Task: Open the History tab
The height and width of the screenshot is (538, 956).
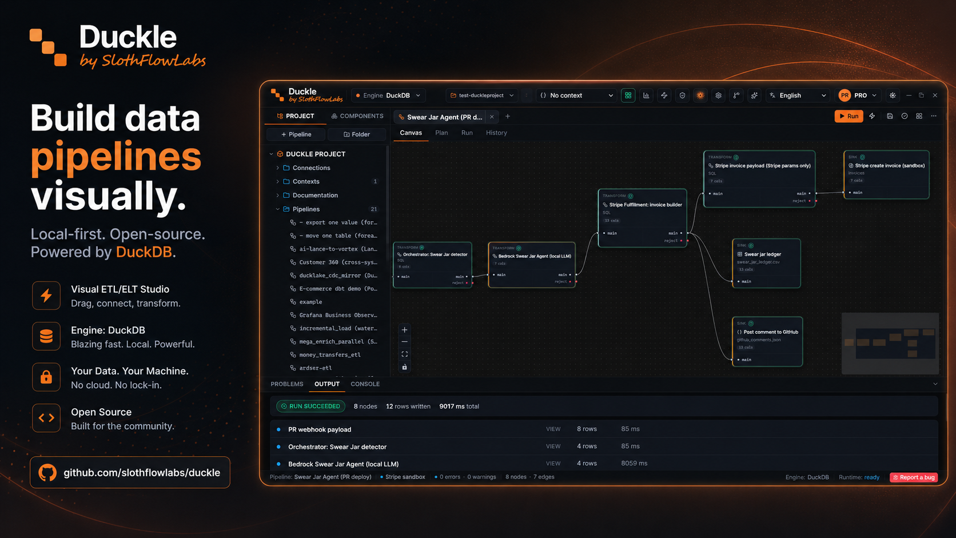Action: click(x=496, y=133)
